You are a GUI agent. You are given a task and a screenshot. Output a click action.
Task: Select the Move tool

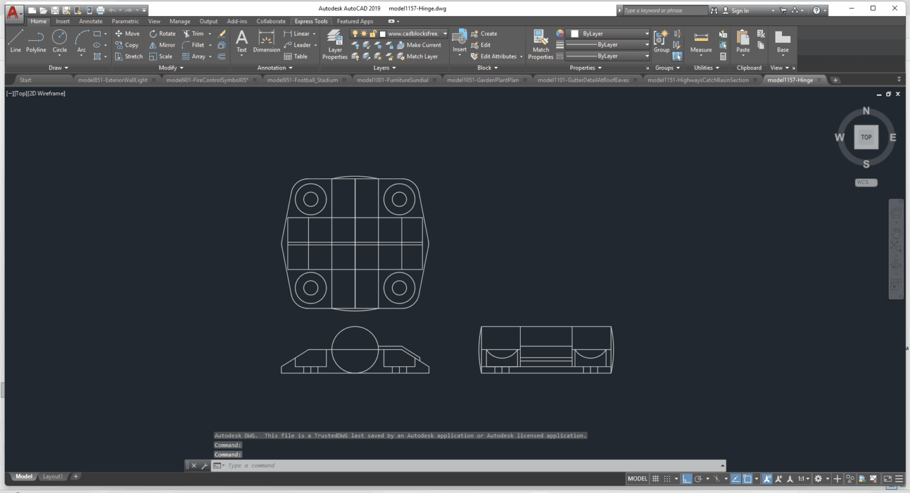127,34
